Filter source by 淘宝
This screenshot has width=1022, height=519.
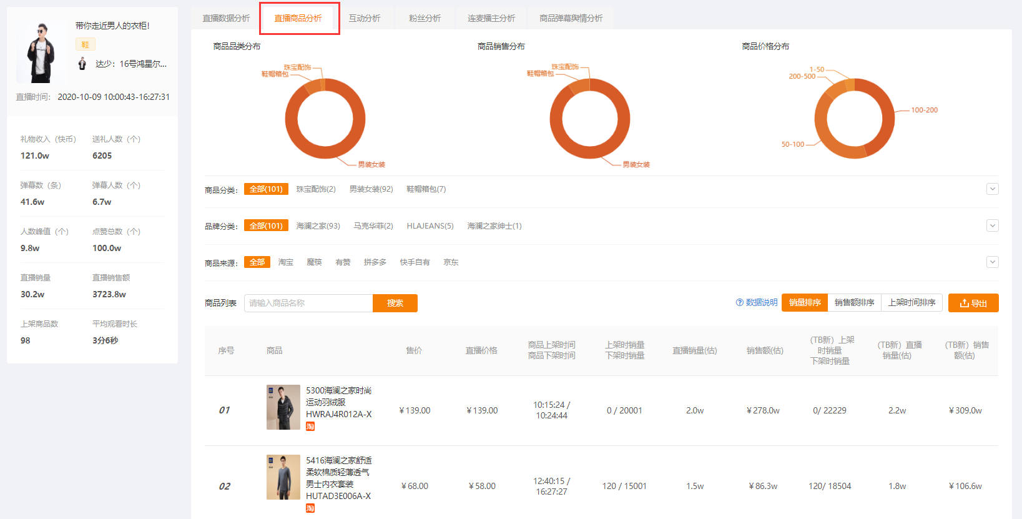point(286,262)
